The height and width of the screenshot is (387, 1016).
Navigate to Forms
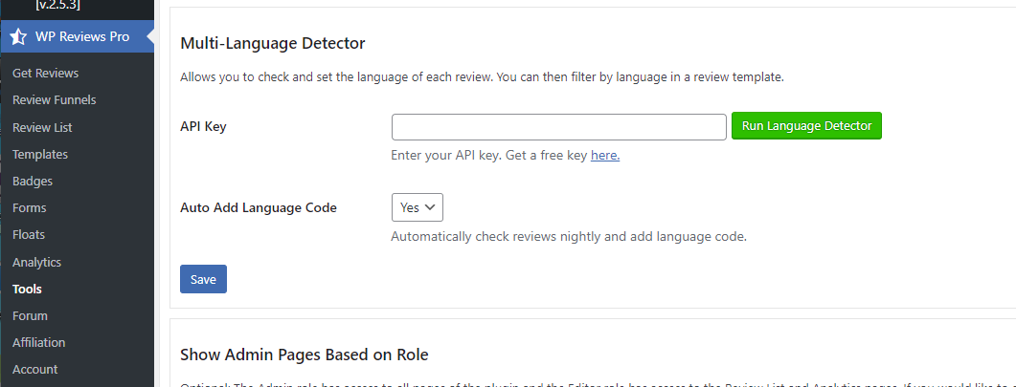click(29, 208)
